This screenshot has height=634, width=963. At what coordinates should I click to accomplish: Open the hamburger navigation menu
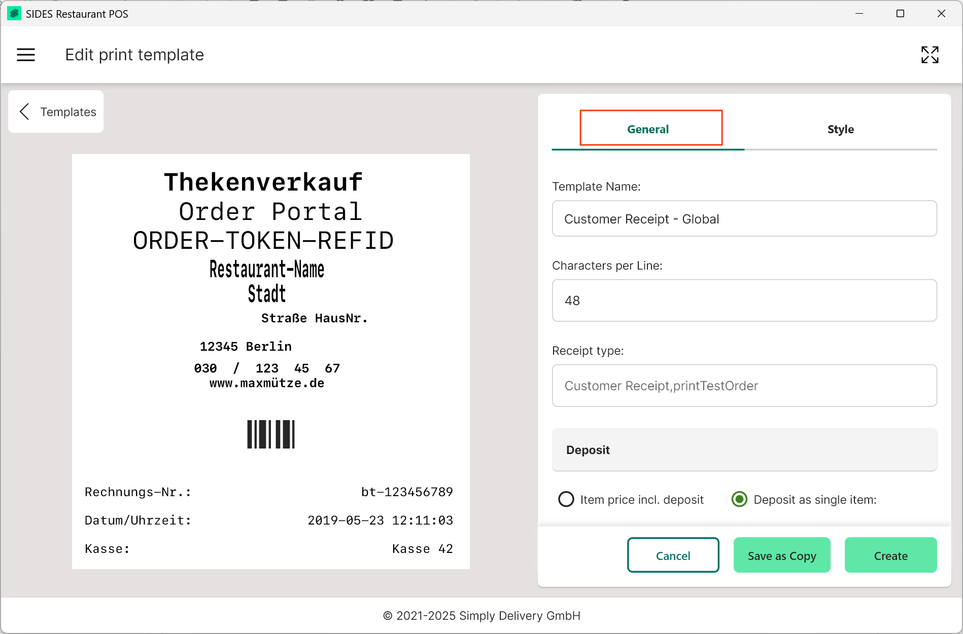coord(26,55)
